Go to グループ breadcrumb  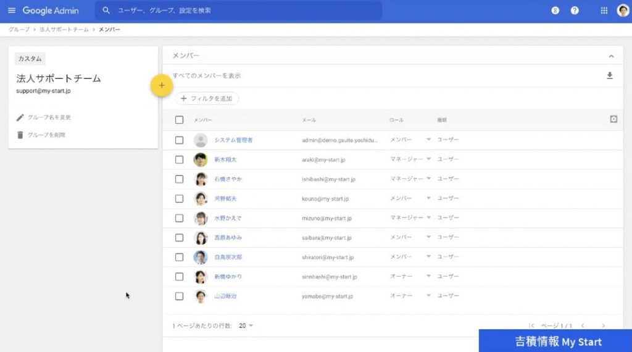pos(19,30)
